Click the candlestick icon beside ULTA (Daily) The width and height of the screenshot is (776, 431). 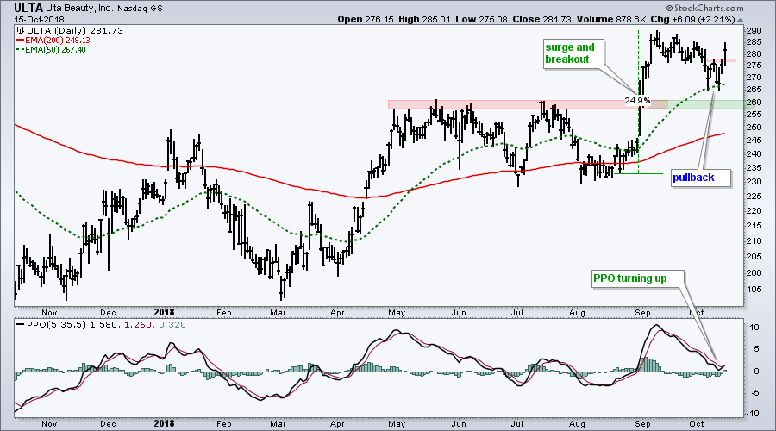click(x=20, y=31)
